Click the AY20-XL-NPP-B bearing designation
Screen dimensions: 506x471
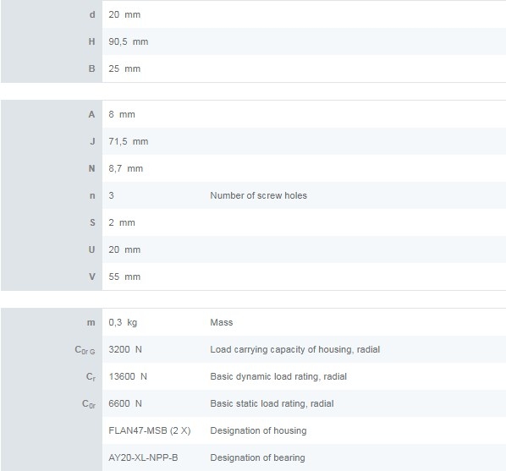[143, 457]
